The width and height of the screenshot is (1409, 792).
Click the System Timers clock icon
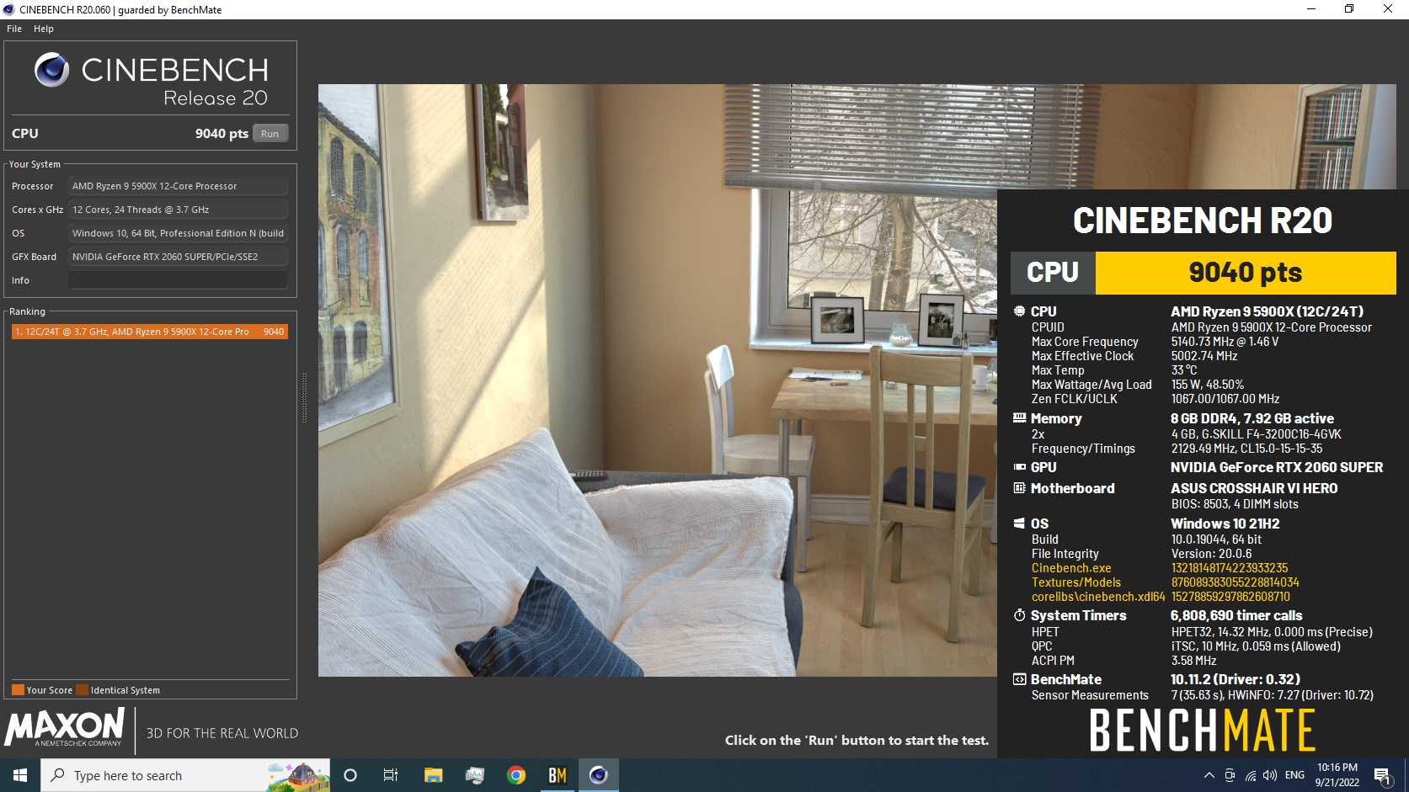click(1019, 615)
